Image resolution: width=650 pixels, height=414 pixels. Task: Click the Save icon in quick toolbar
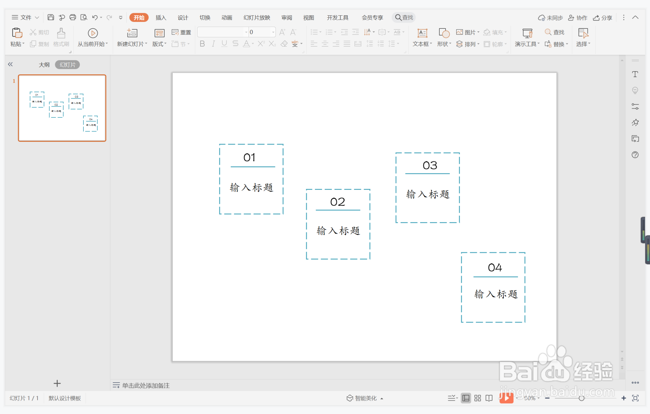[51, 17]
